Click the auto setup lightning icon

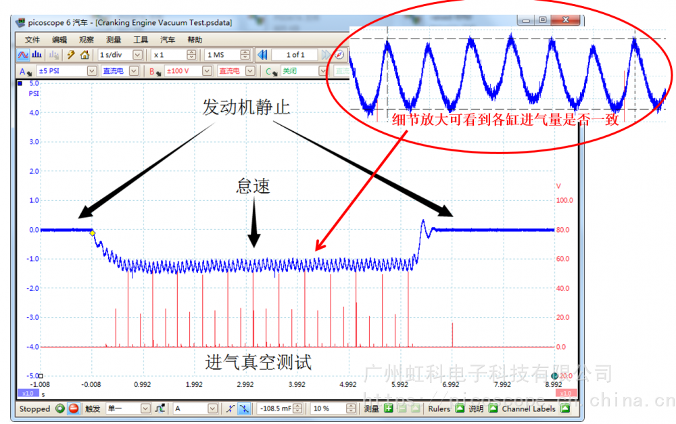[71, 55]
